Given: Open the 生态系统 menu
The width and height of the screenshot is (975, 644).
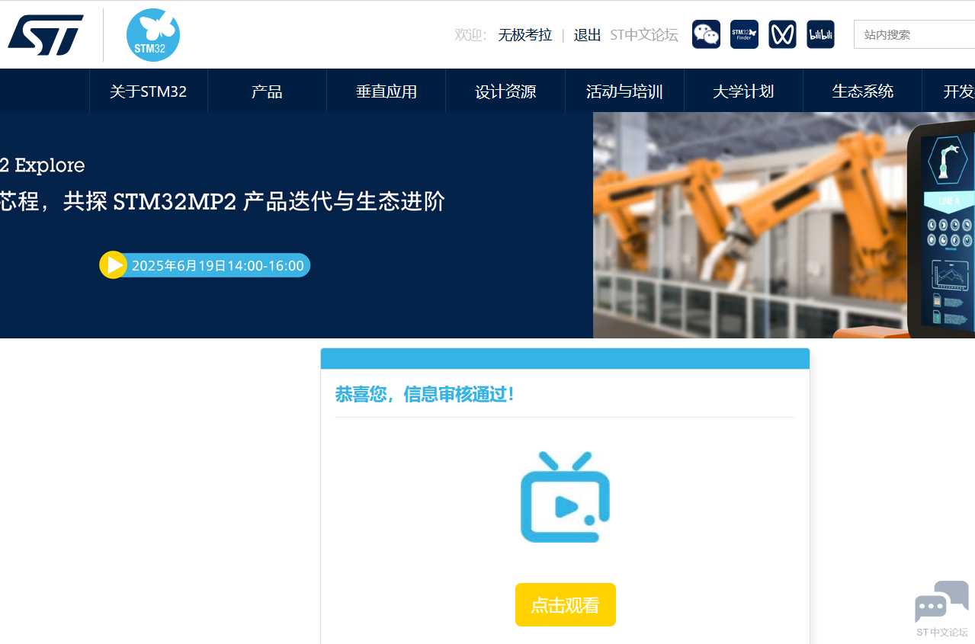Looking at the screenshot, I should tap(862, 91).
